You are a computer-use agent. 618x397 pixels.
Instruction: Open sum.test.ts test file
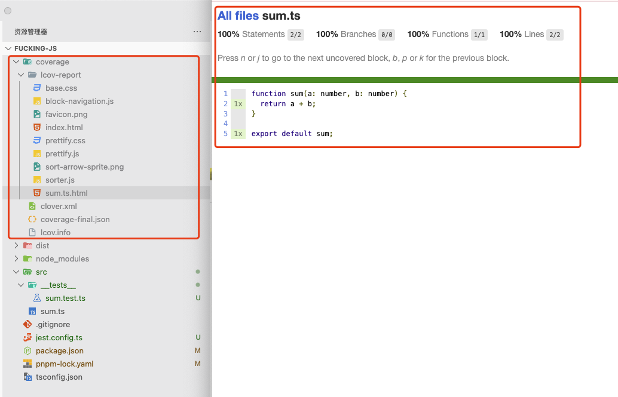tap(65, 298)
